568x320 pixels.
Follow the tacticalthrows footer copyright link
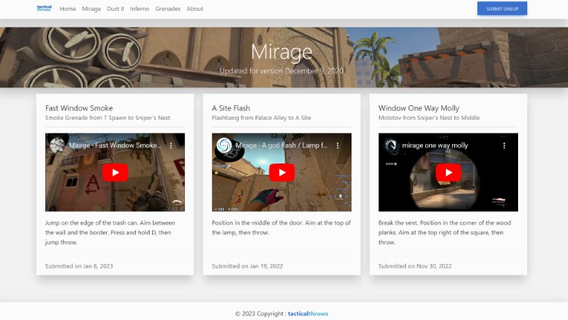point(308,313)
